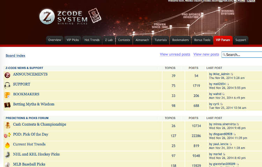Click View unread posts link
Image resolution: width=262 pixels, height=167 pixels.
click(x=175, y=54)
